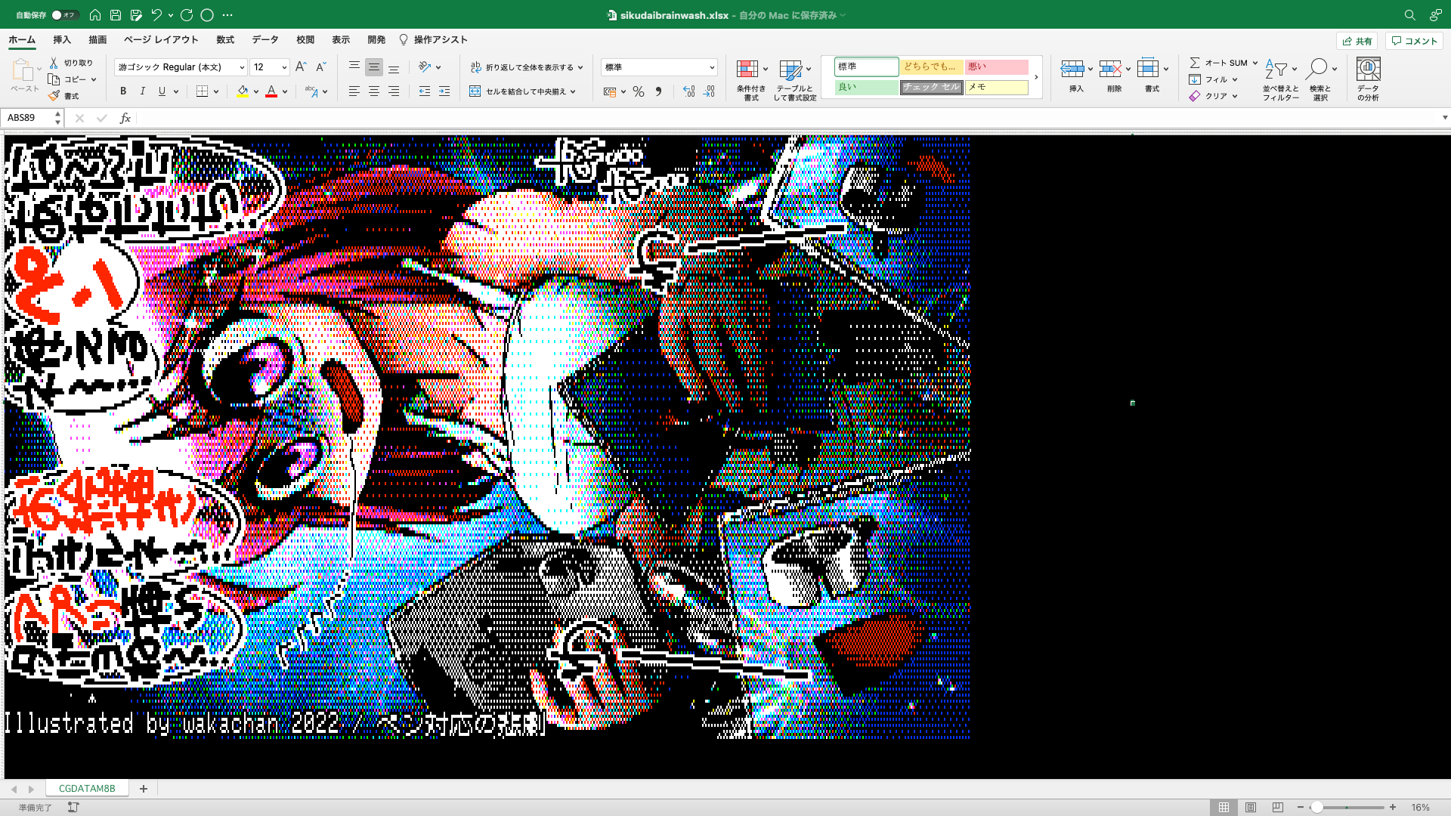1451x816 pixels.
Task: Expand the cell styles gallery arrow
Action: pyautogui.click(x=1036, y=77)
